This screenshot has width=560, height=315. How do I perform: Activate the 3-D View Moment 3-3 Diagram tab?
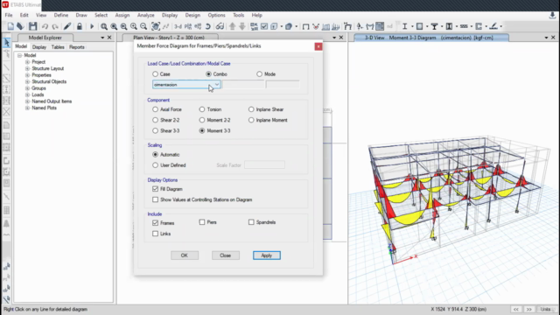coord(431,38)
